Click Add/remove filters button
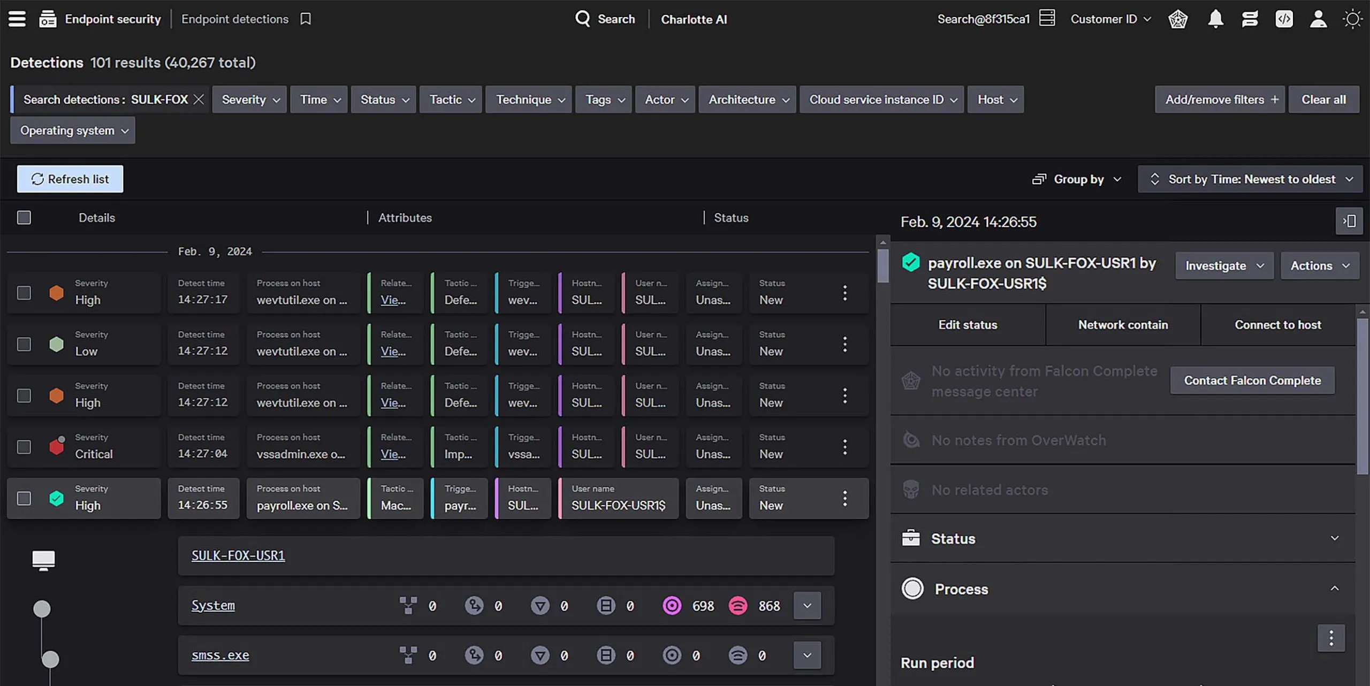Viewport: 1370px width, 686px height. pyautogui.click(x=1220, y=100)
